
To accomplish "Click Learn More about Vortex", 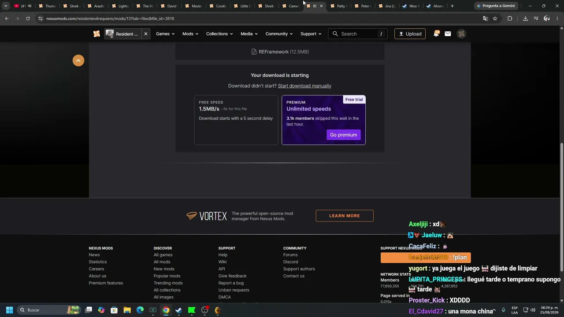I will 345,216.
